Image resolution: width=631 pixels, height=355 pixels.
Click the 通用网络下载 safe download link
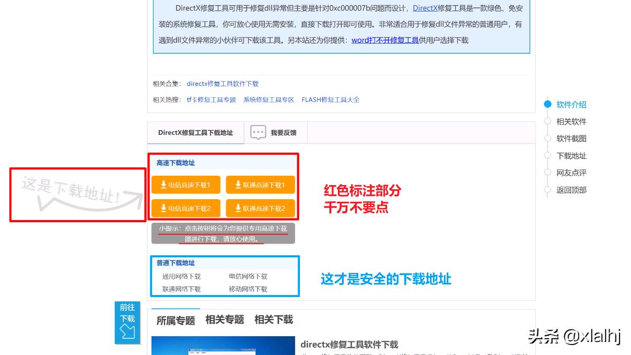[x=182, y=276]
